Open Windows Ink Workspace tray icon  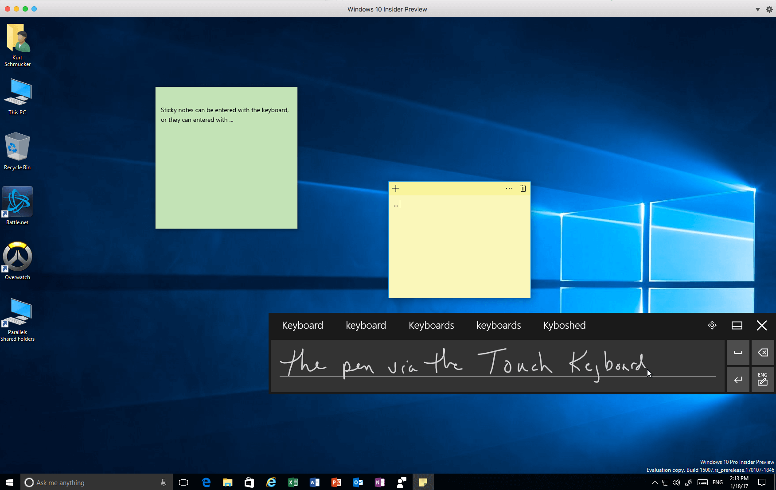[689, 482]
